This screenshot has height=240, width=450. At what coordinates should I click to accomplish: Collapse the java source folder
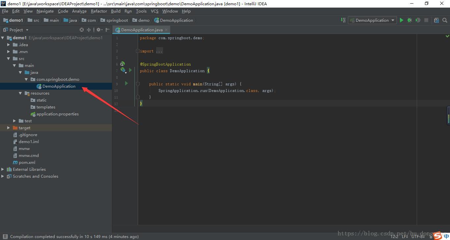(x=20, y=72)
